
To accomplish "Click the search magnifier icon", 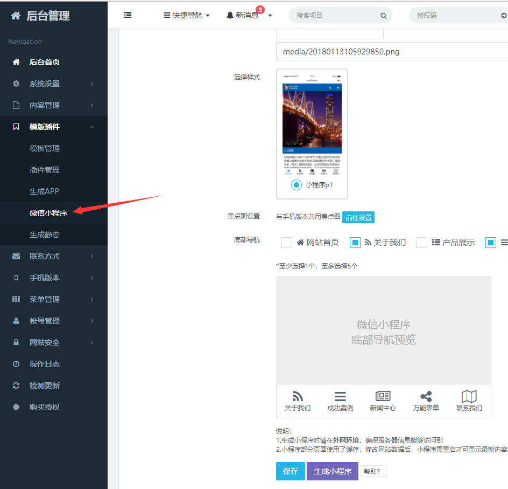I will 384,16.
